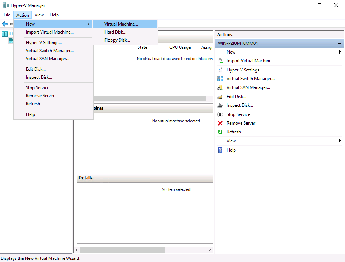Click the Import Virtual Machine icon in Actions
This screenshot has width=345, height=262.
pos(220,61)
